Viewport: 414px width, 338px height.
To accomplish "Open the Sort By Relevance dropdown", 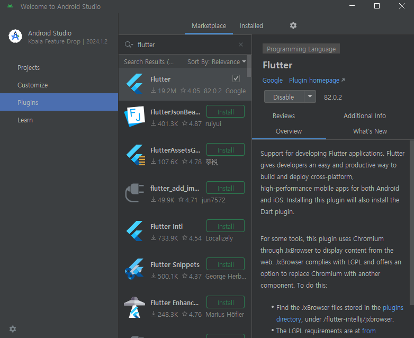I will (x=217, y=62).
